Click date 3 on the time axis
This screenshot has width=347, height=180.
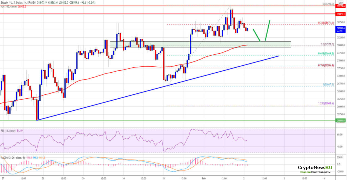284,178
